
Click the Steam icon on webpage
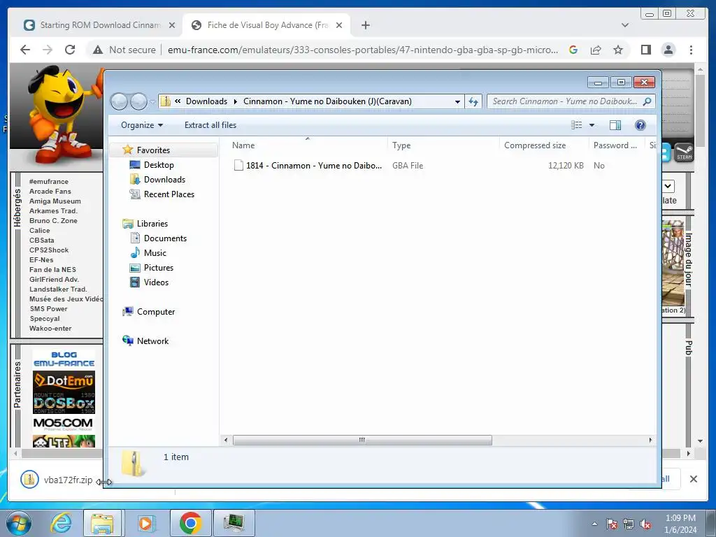(x=684, y=152)
